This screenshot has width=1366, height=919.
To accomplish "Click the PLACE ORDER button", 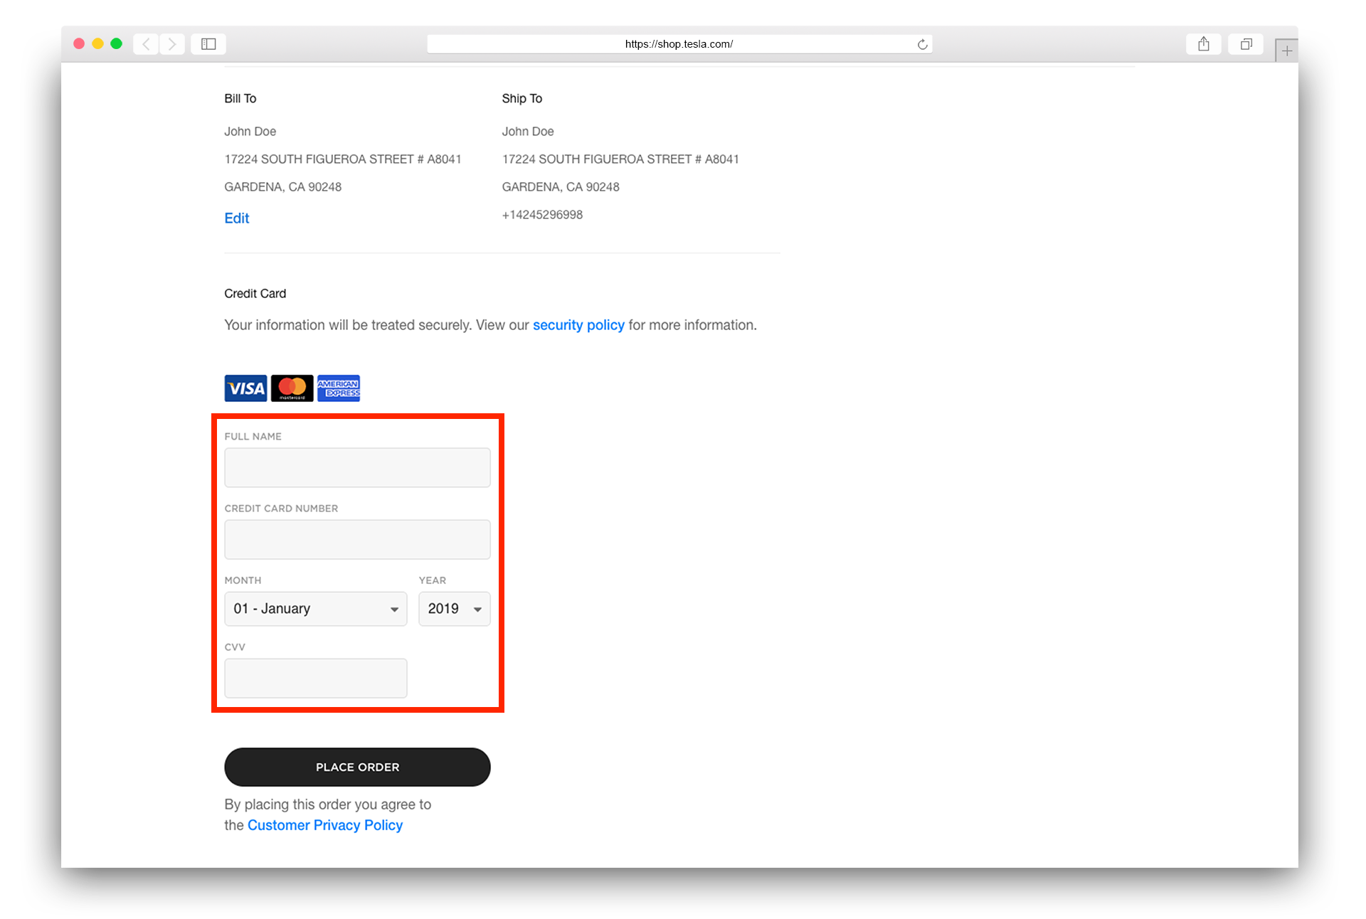I will pyautogui.click(x=357, y=765).
